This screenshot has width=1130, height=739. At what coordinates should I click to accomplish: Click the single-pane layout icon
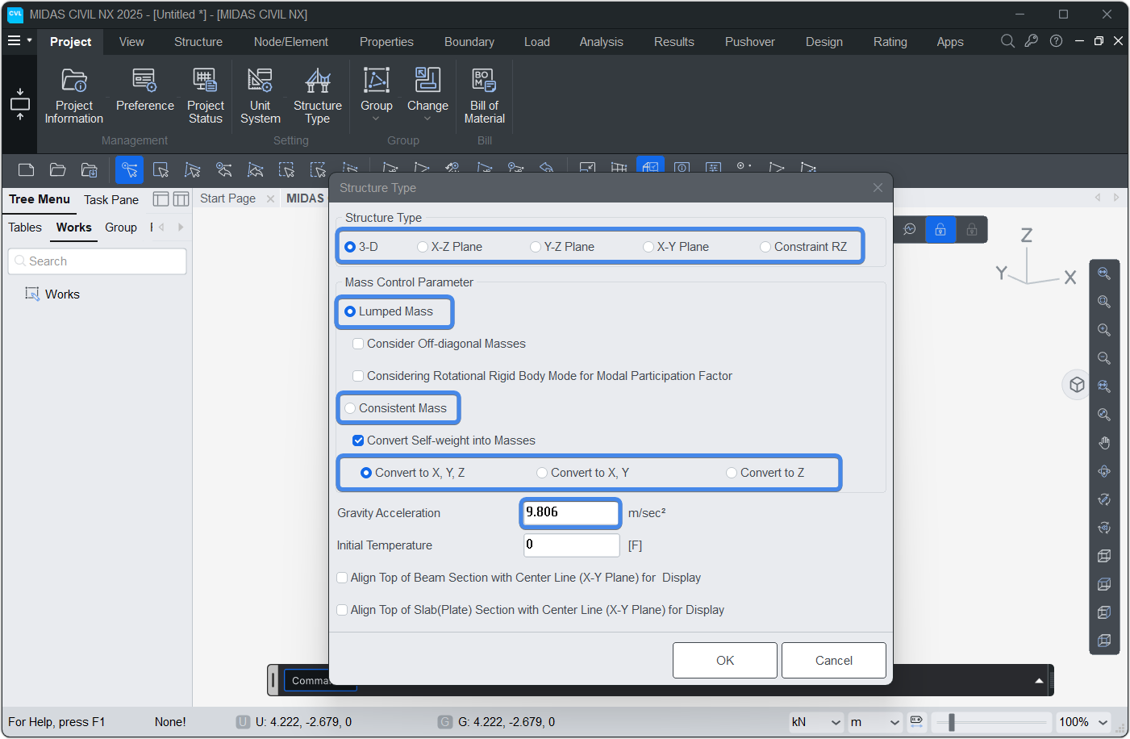[161, 199]
